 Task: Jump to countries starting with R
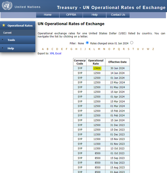click(124, 49)
